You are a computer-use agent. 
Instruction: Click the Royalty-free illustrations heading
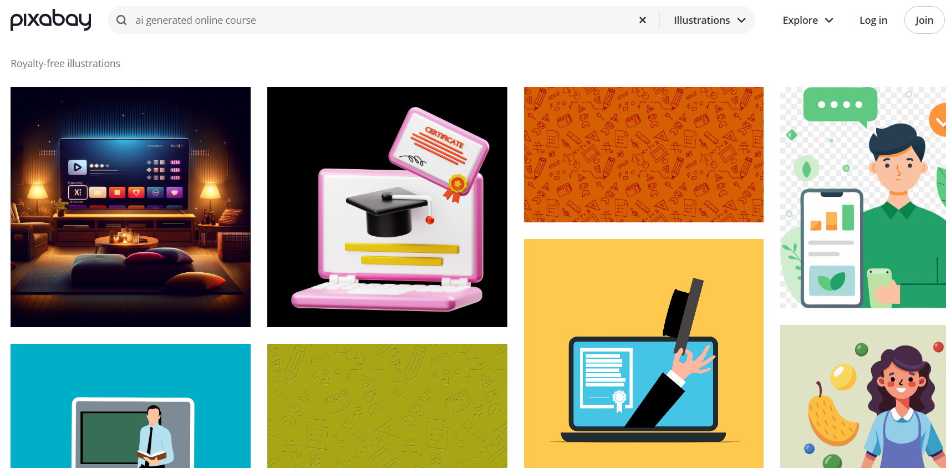[65, 63]
